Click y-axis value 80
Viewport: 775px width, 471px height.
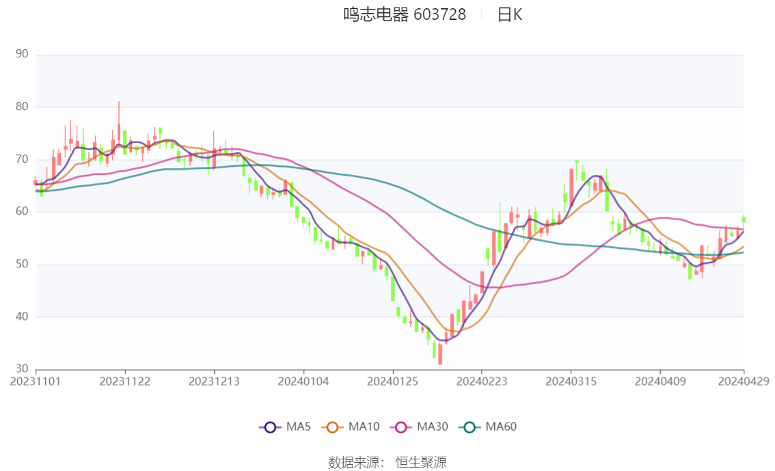[x=23, y=107]
